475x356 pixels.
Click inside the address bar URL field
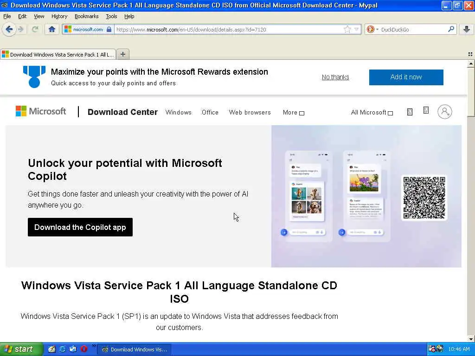pyautogui.click(x=229, y=29)
